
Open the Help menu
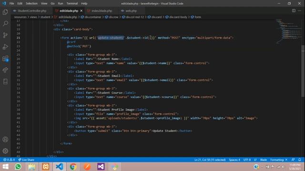pyautogui.click(x=84, y=3)
